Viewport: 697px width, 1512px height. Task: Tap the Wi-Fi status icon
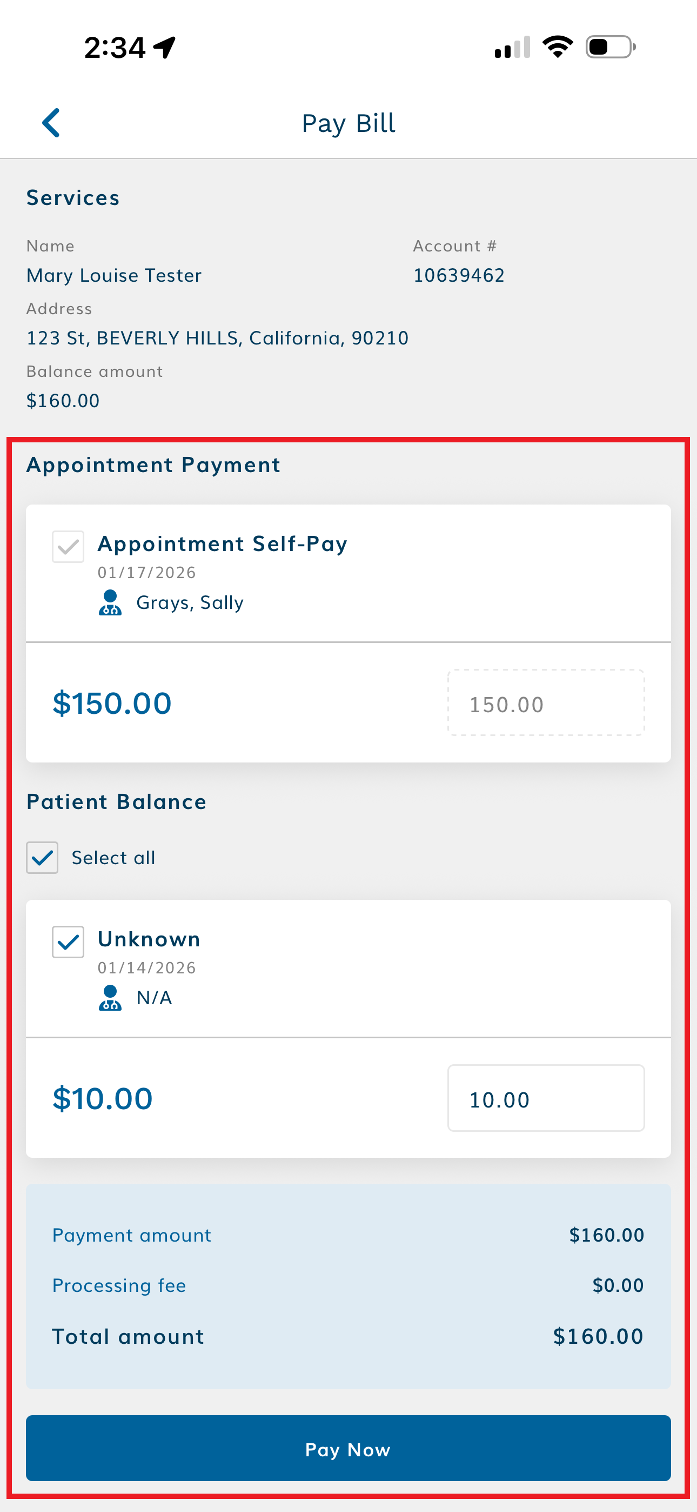pyautogui.click(x=558, y=47)
